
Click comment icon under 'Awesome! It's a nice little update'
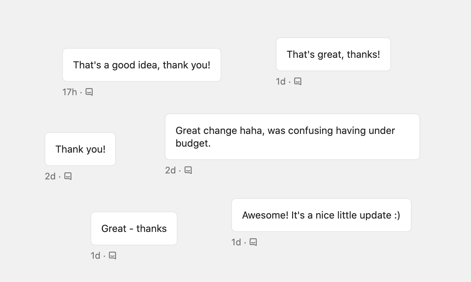coord(253,242)
